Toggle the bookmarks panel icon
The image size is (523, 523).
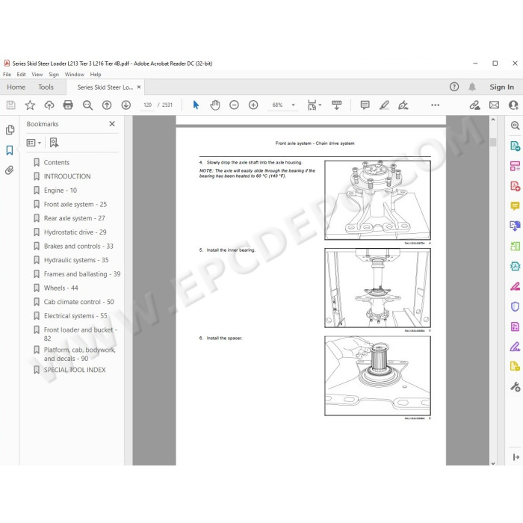(x=10, y=150)
